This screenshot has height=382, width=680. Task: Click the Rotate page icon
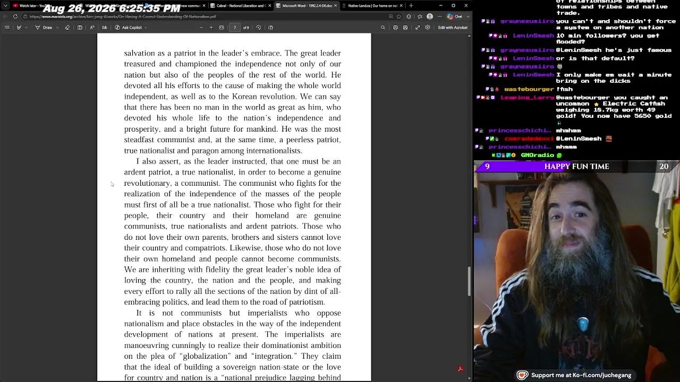259,28
